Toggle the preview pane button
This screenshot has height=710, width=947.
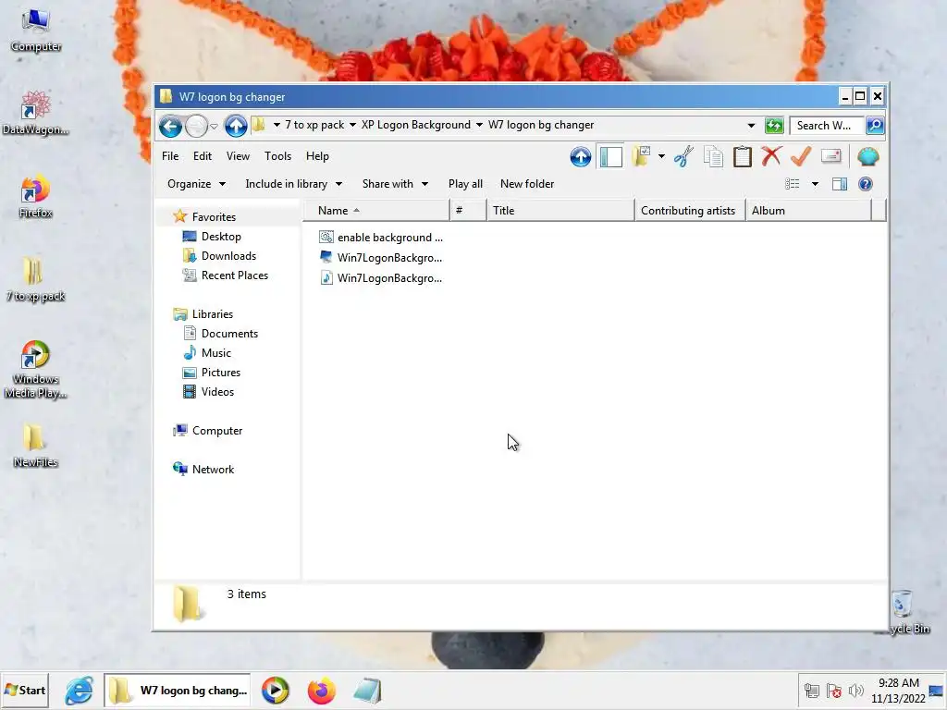click(840, 184)
